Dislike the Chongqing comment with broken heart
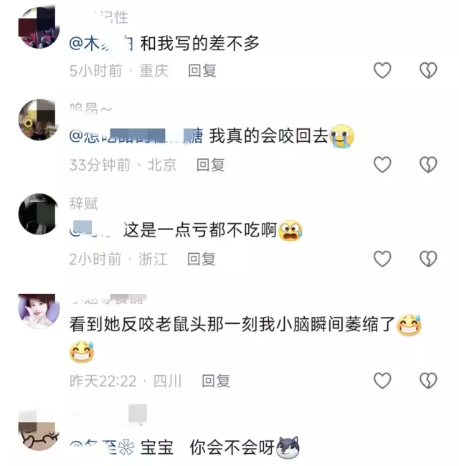Viewport: 459px width, 466px height. coord(428,70)
